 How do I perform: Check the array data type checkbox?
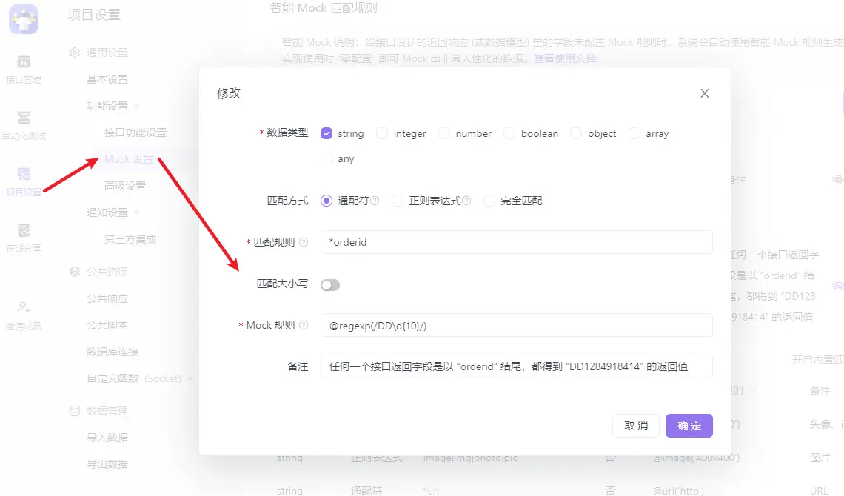pyautogui.click(x=634, y=133)
